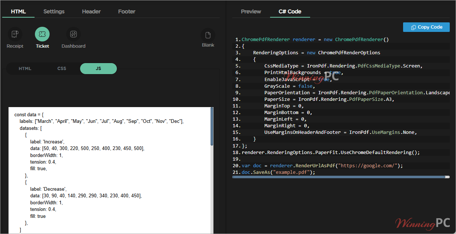This screenshot has width=456, height=234.
Task: Click the 'label: 'Increase'' line
Action: (47, 142)
